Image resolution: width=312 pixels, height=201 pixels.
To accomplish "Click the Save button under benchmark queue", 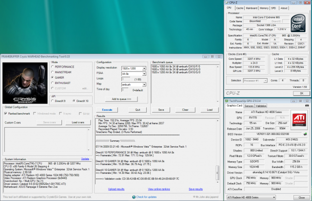I will 161,110.
